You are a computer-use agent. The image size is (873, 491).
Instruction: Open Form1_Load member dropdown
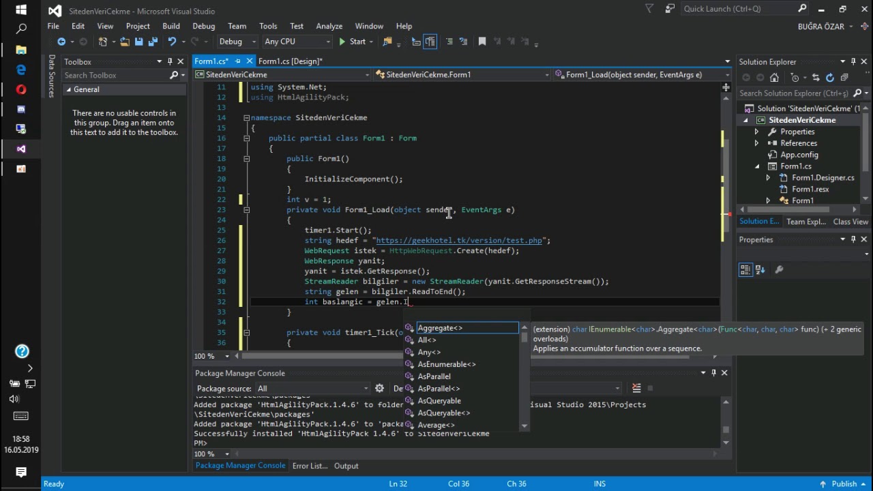click(643, 74)
